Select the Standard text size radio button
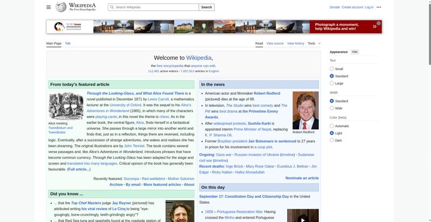 [332, 76]
